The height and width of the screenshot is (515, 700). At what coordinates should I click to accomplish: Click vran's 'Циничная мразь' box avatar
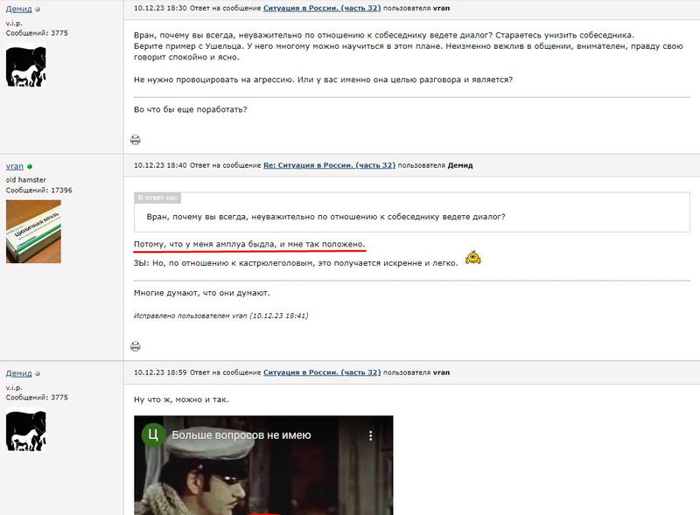(x=33, y=231)
